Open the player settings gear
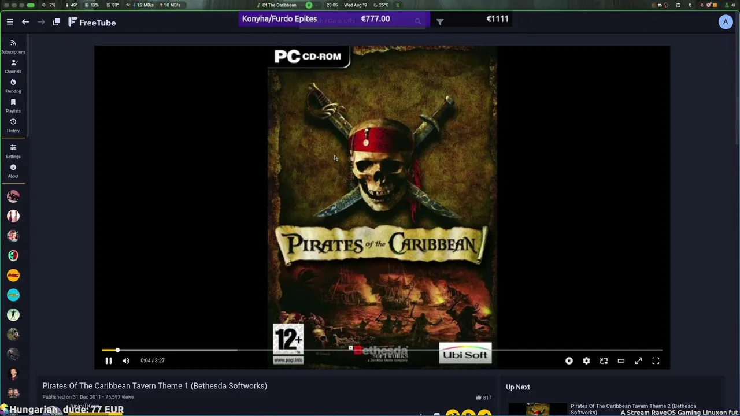The image size is (740, 416). click(x=586, y=361)
